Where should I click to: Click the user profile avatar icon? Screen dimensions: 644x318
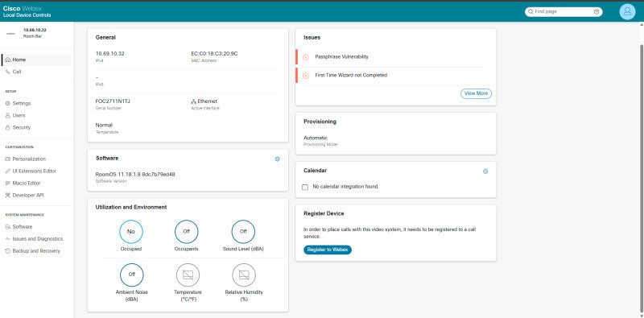(x=627, y=11)
